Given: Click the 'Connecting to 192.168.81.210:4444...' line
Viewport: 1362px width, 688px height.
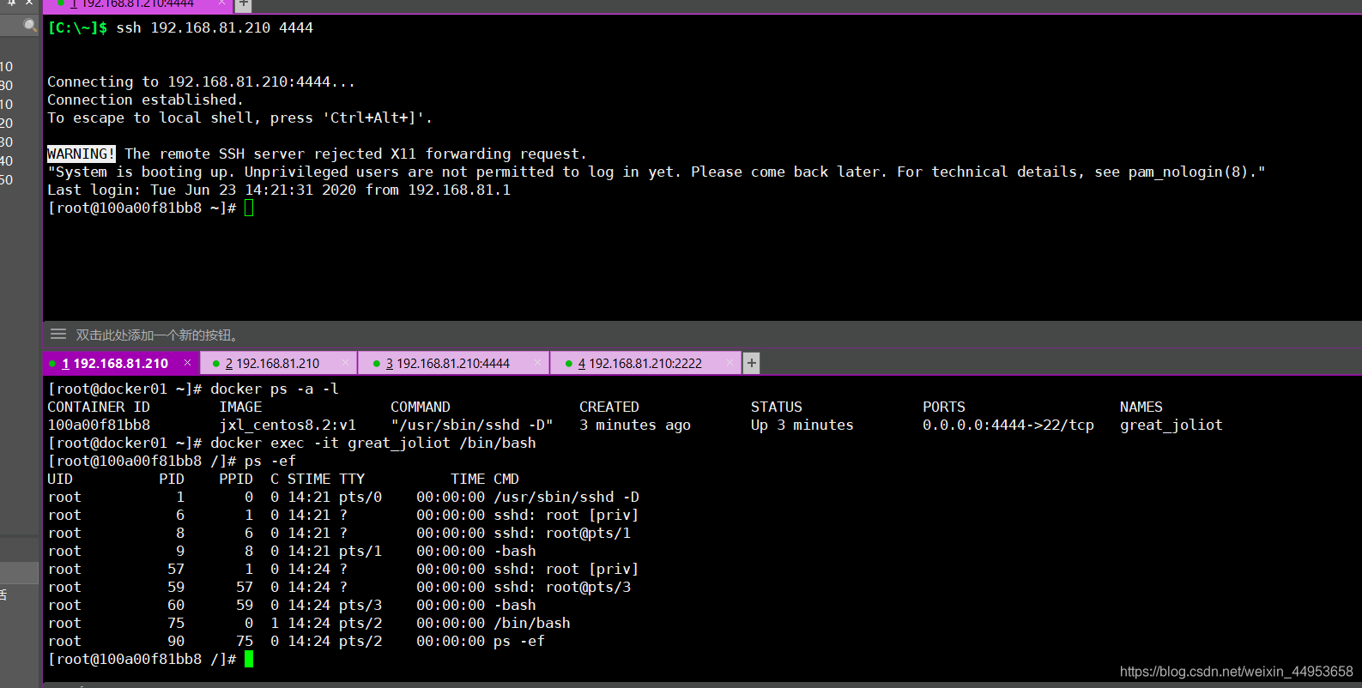Looking at the screenshot, I should tap(202, 81).
